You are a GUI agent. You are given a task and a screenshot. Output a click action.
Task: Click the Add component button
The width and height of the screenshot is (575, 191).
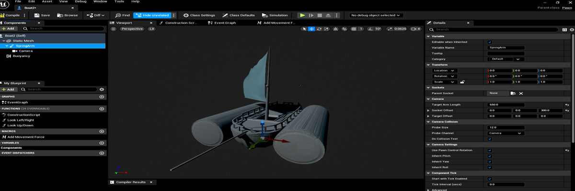tap(8, 29)
